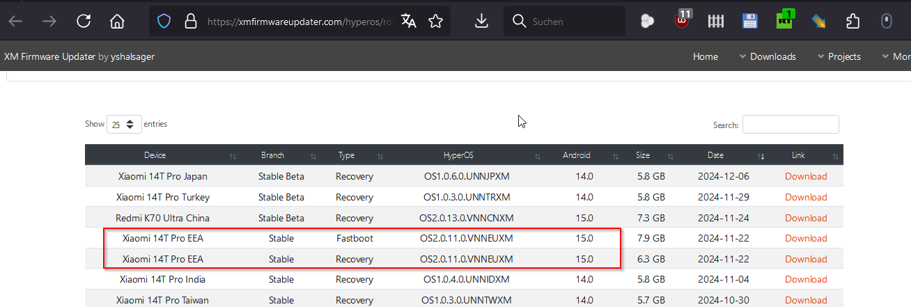The image size is (911, 307).
Task: Open the entries-per-page dropdown showing 25
Action: [124, 125]
